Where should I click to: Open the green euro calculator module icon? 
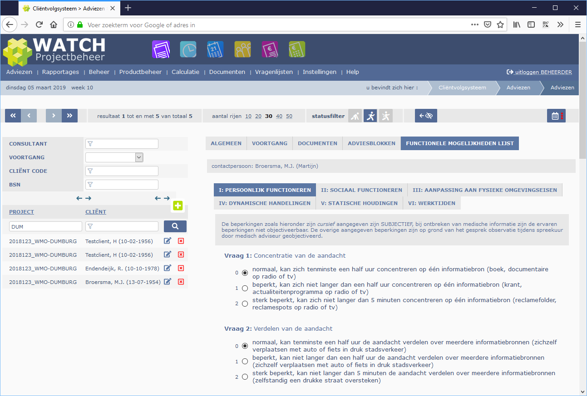coord(297,49)
